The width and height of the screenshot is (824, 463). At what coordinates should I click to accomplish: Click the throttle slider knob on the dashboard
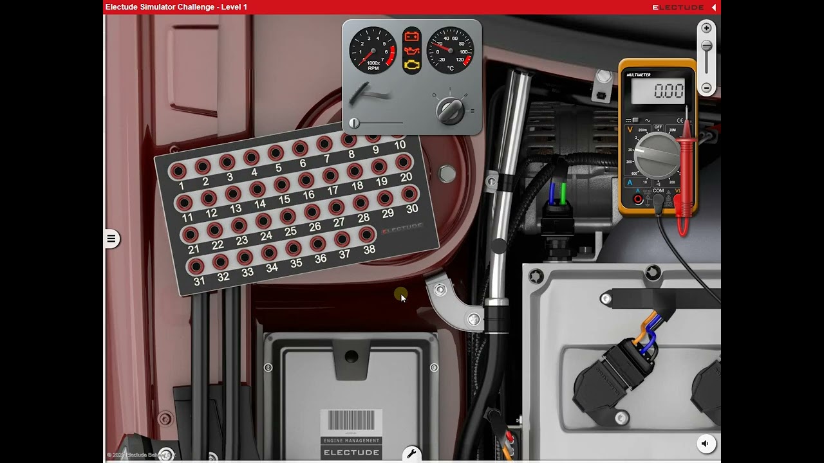click(x=354, y=123)
